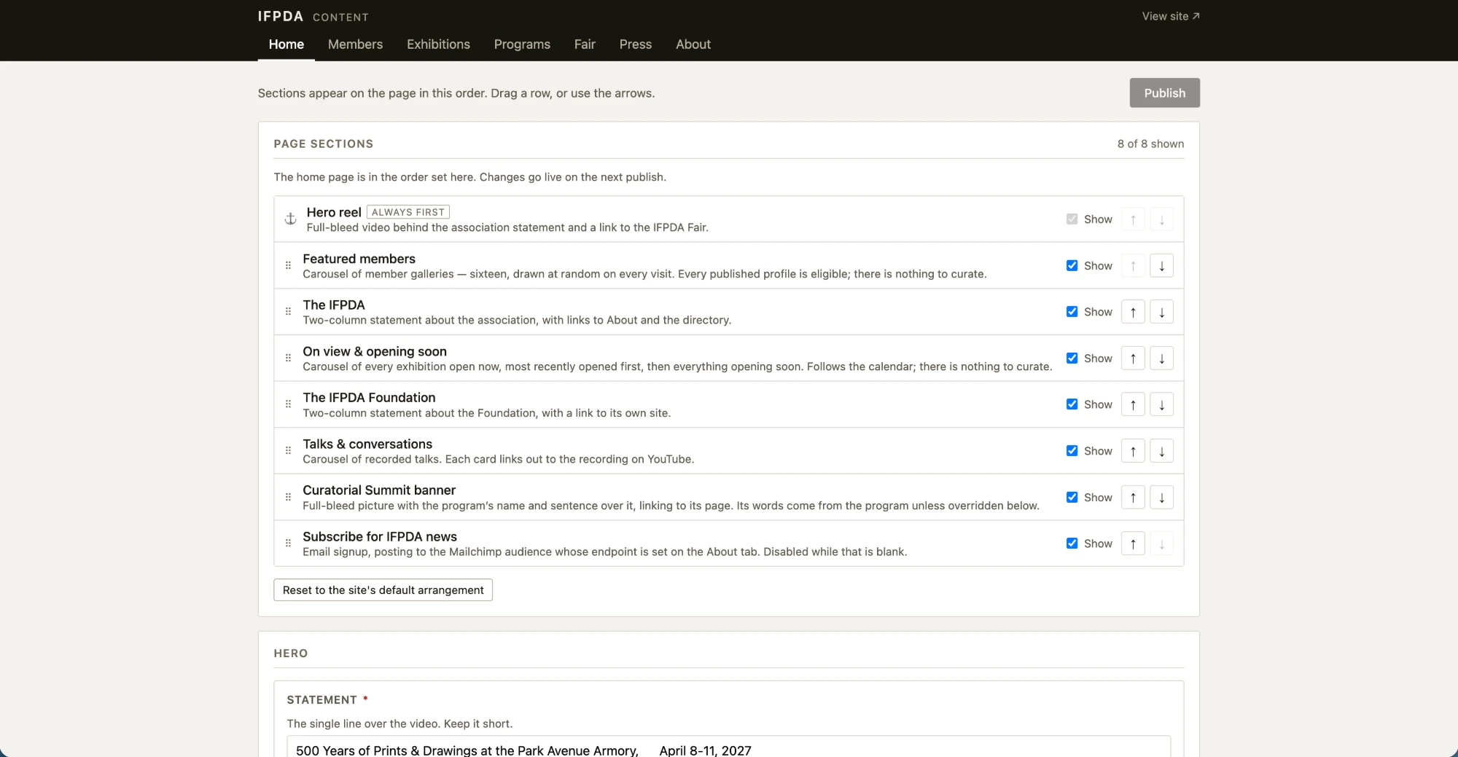The width and height of the screenshot is (1458, 757).
Task: Uncheck Show for The IFPDA section
Action: coord(1072,312)
